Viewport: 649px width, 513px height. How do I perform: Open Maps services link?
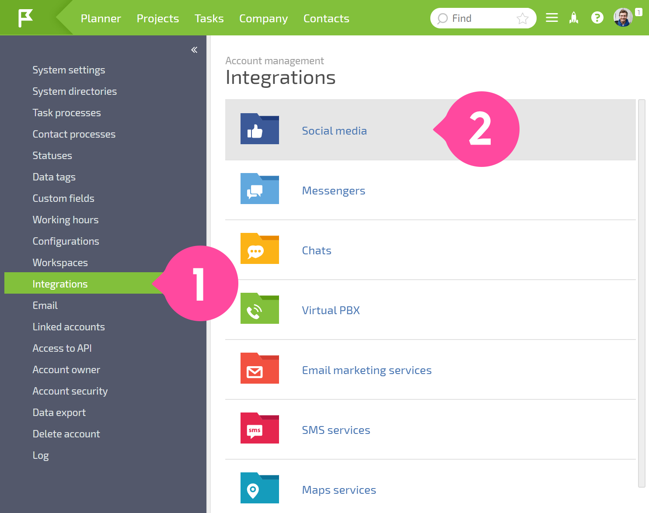tap(339, 490)
